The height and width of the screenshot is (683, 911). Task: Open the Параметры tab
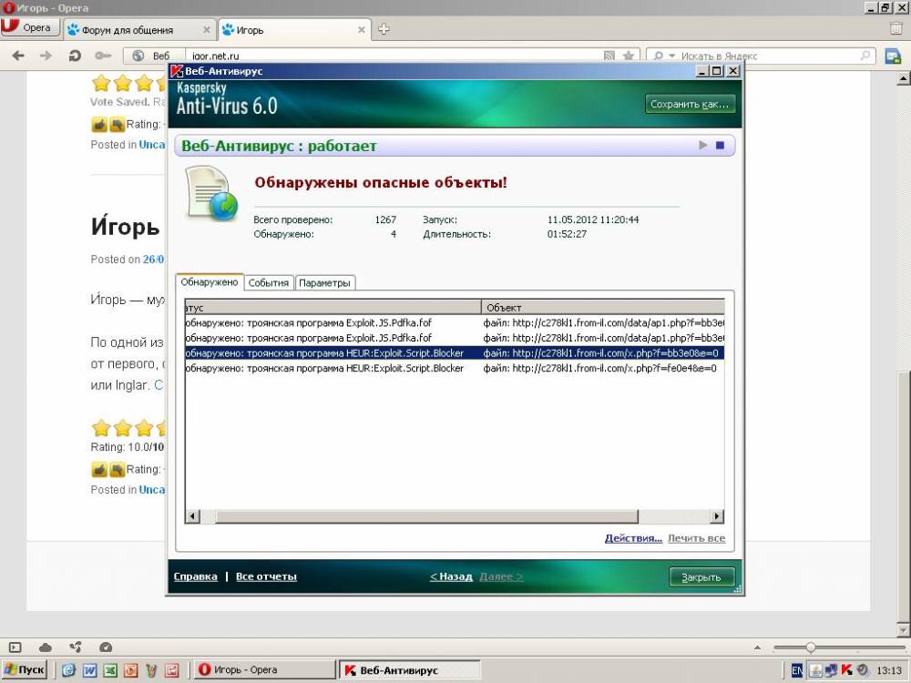click(324, 283)
